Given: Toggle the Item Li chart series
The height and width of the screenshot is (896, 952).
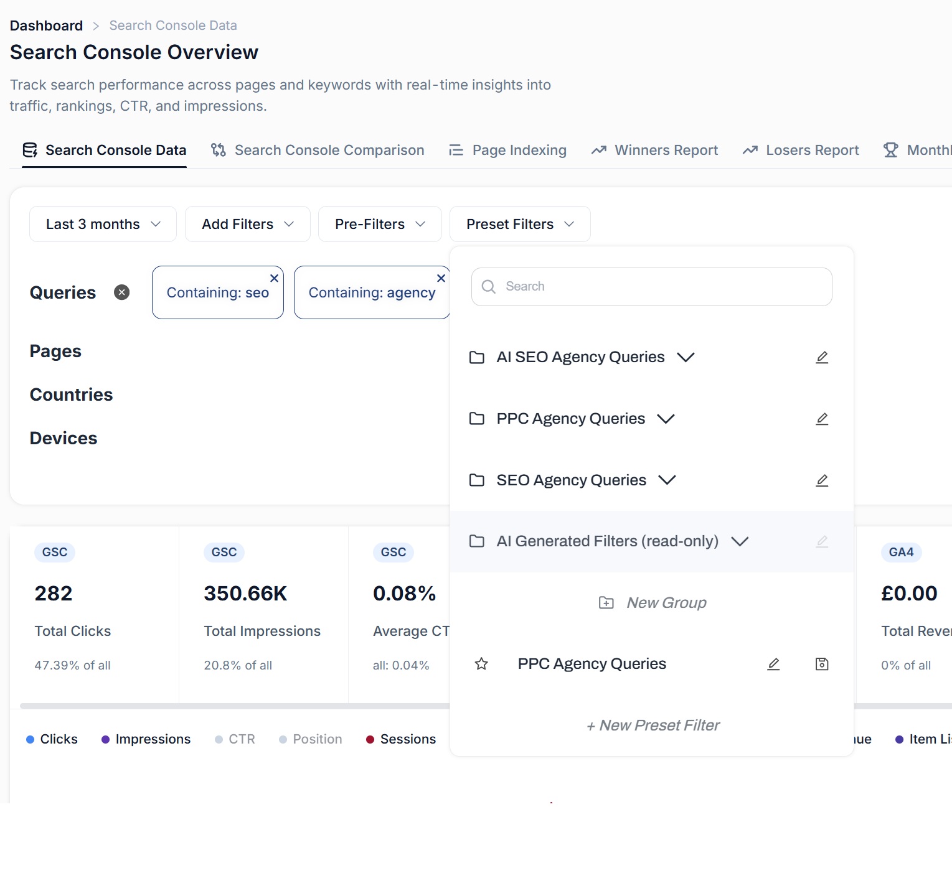Looking at the screenshot, I should [923, 739].
